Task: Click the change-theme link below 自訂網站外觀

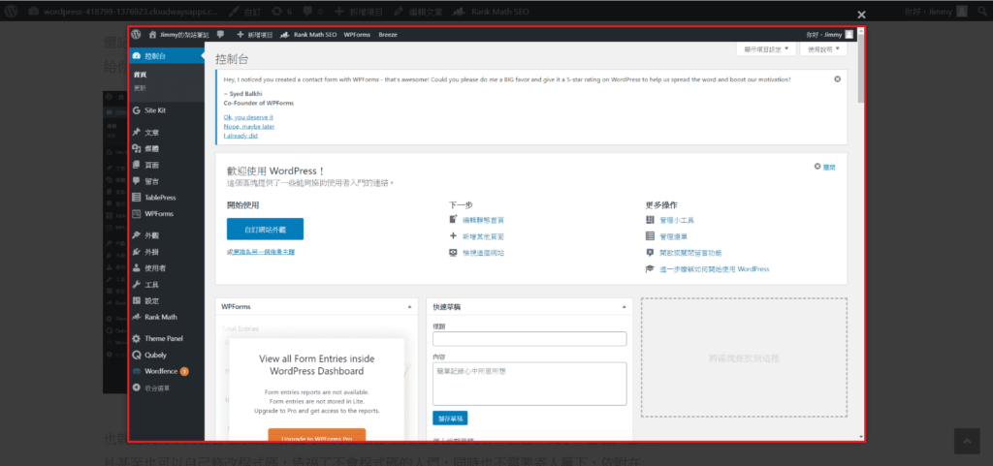Action: click(x=263, y=252)
